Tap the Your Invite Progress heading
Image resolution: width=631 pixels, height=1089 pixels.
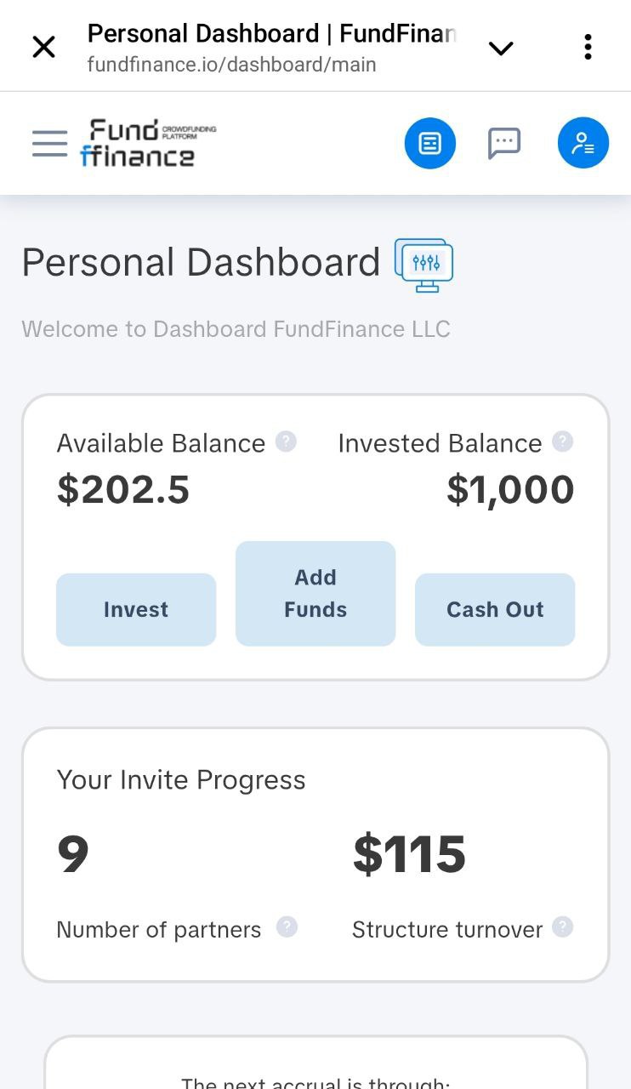(x=181, y=780)
